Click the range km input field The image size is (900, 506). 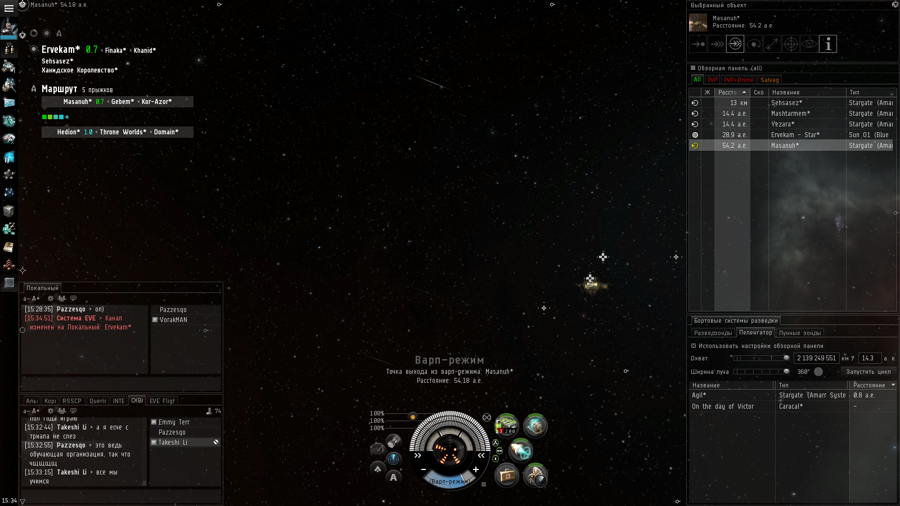(x=816, y=358)
